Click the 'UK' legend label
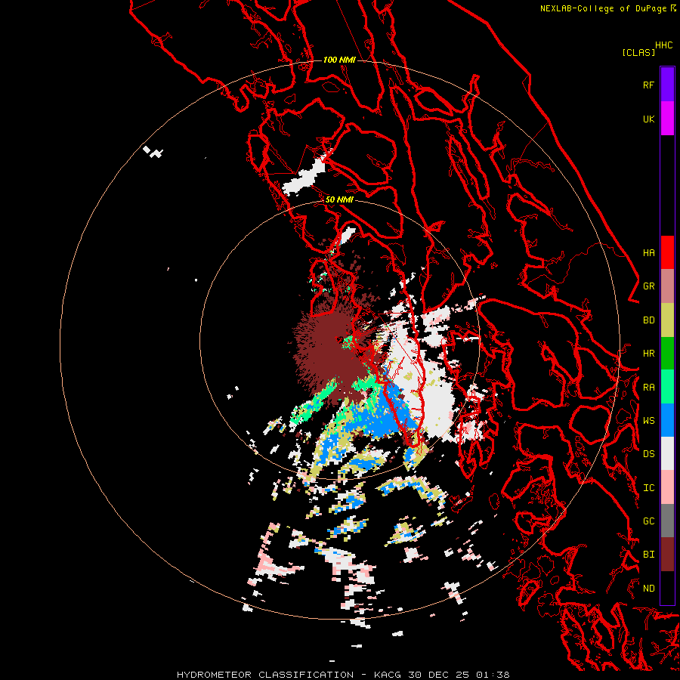The width and height of the screenshot is (680, 680). click(x=649, y=119)
